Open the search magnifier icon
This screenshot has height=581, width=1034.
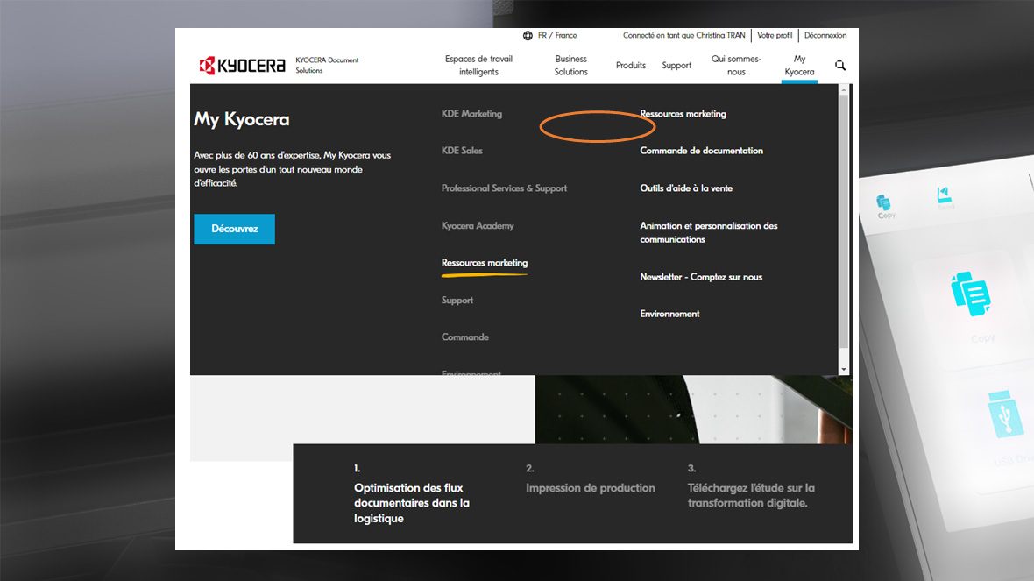[x=840, y=66]
